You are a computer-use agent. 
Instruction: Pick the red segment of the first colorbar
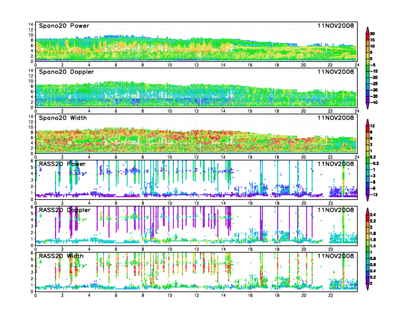point(368,37)
